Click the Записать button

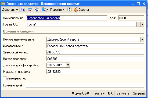[x=123, y=93]
